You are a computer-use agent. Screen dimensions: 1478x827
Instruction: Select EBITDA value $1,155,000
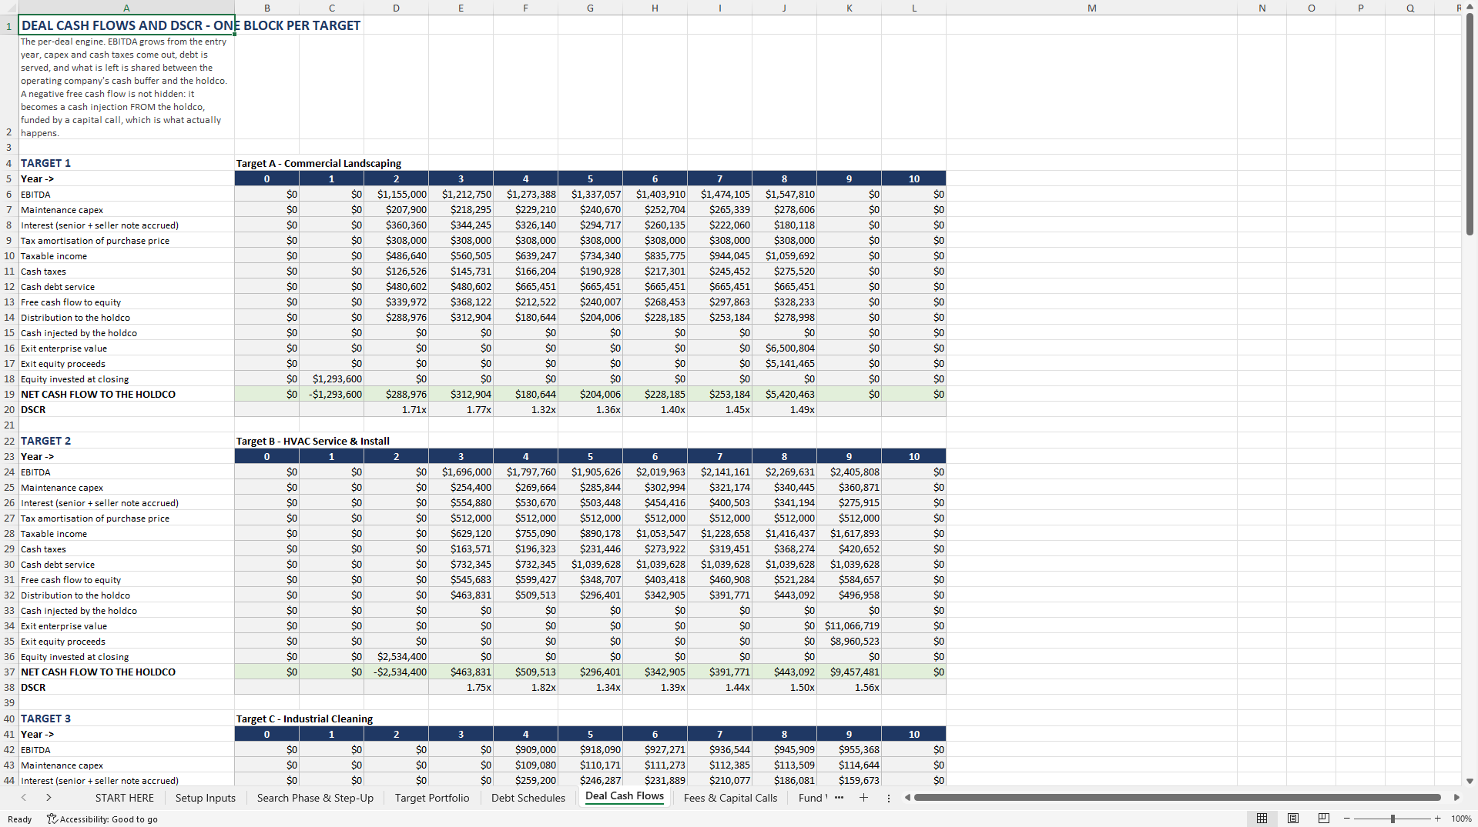pos(396,194)
